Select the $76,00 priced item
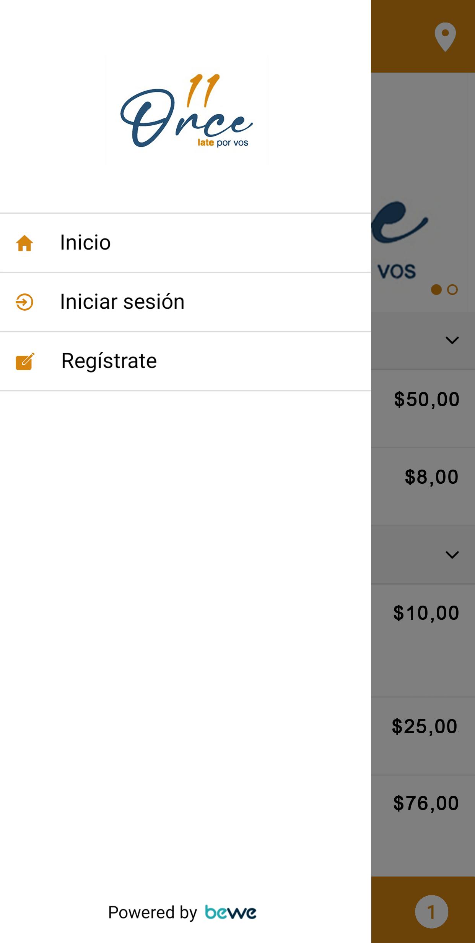The height and width of the screenshot is (943, 475). pos(423,825)
